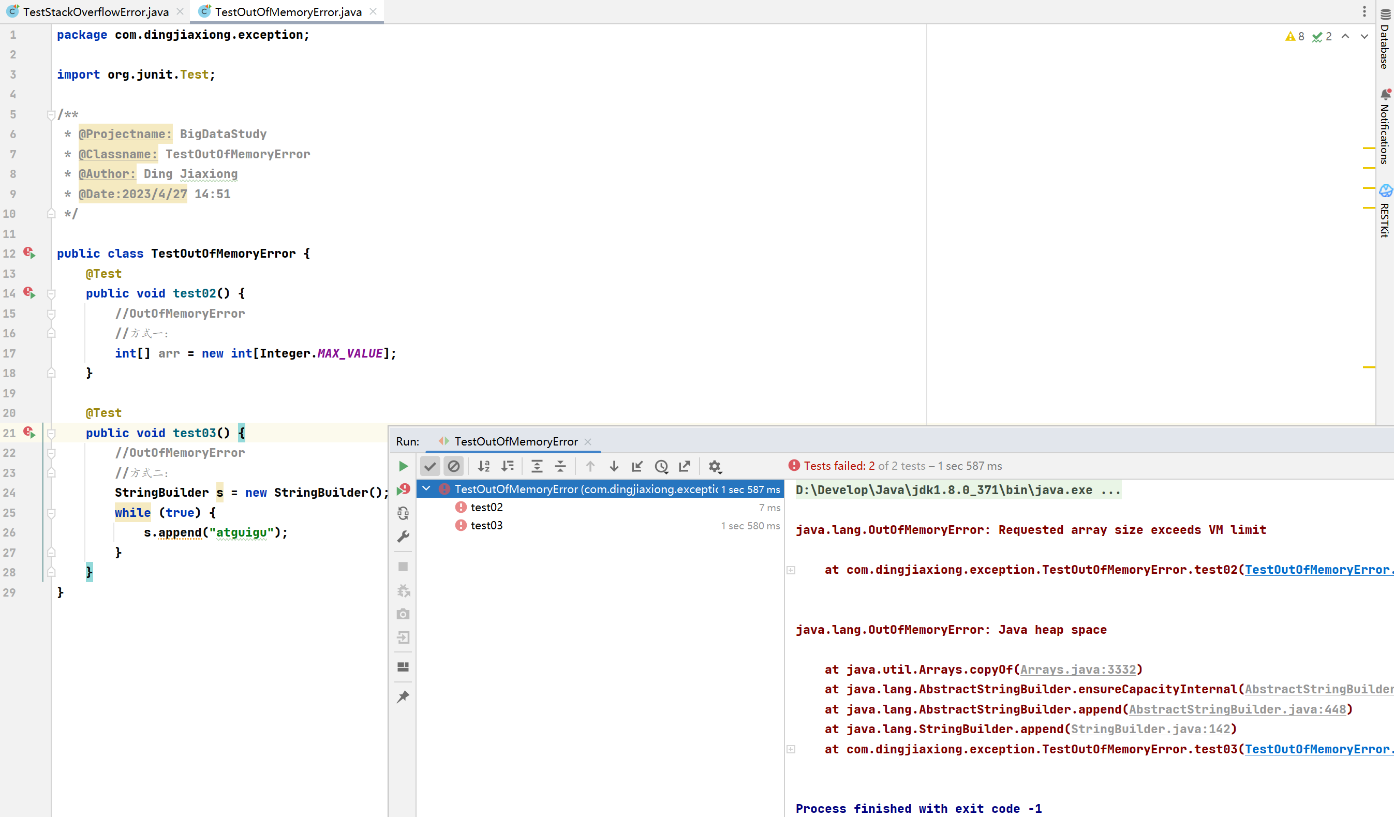This screenshot has width=1394, height=817.
Task: Jump to previous highlighted problem arrow
Action: [x=1345, y=37]
